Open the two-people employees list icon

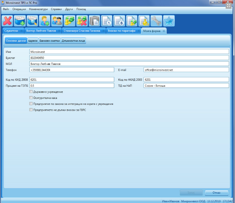pyautogui.click(x=57, y=21)
